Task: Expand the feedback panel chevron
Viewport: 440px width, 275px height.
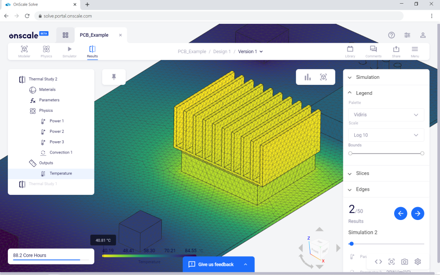Action: click(x=246, y=264)
